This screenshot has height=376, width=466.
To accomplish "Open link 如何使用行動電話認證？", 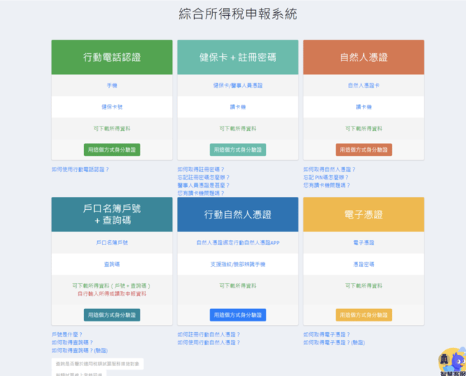I will tap(81, 169).
